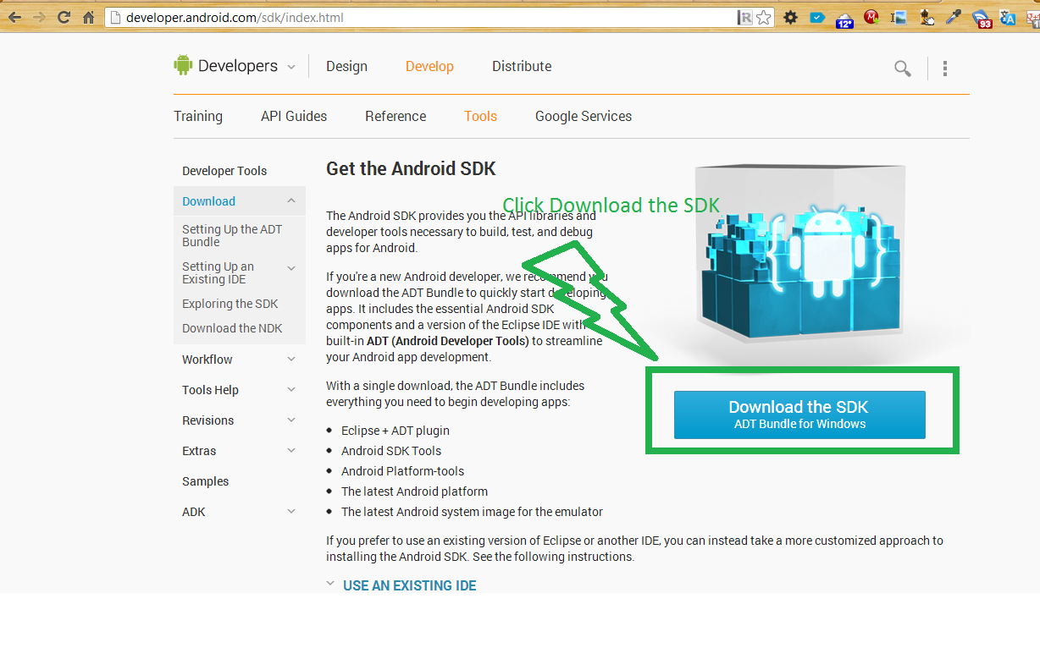Open Exploring the SDK sidebar link

tap(230, 304)
